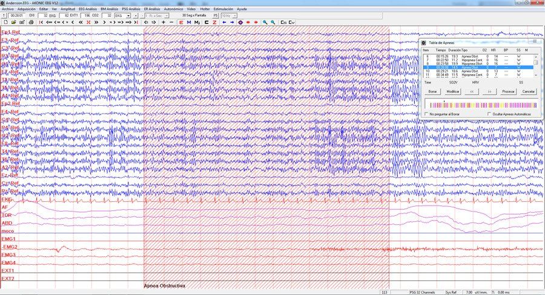Click the Modificar button

click(452, 92)
